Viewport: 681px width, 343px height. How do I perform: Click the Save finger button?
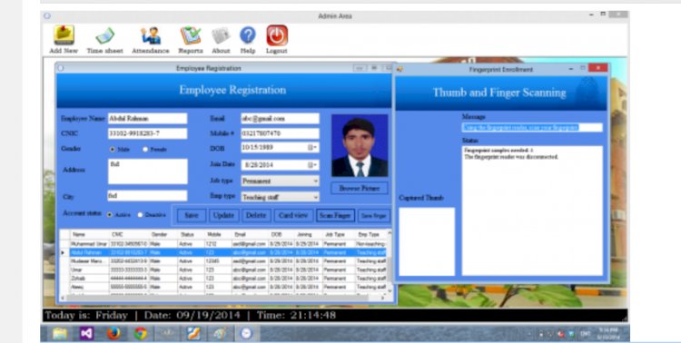click(x=373, y=215)
